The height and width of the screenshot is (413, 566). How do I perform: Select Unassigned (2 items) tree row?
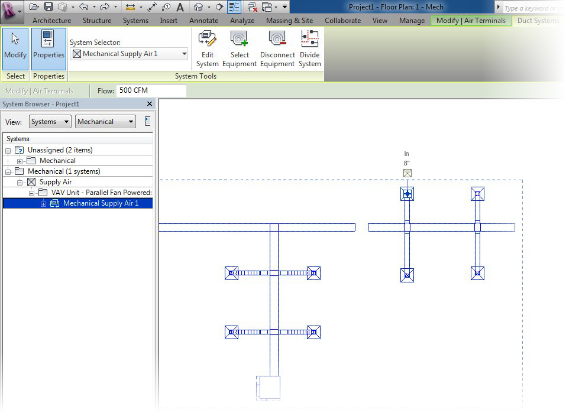coord(78,150)
